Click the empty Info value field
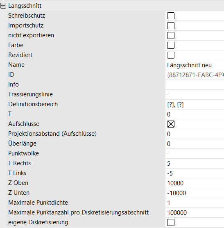The image size is (224, 228). (195, 85)
